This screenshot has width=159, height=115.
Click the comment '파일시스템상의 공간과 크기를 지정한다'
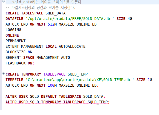point(41,7)
